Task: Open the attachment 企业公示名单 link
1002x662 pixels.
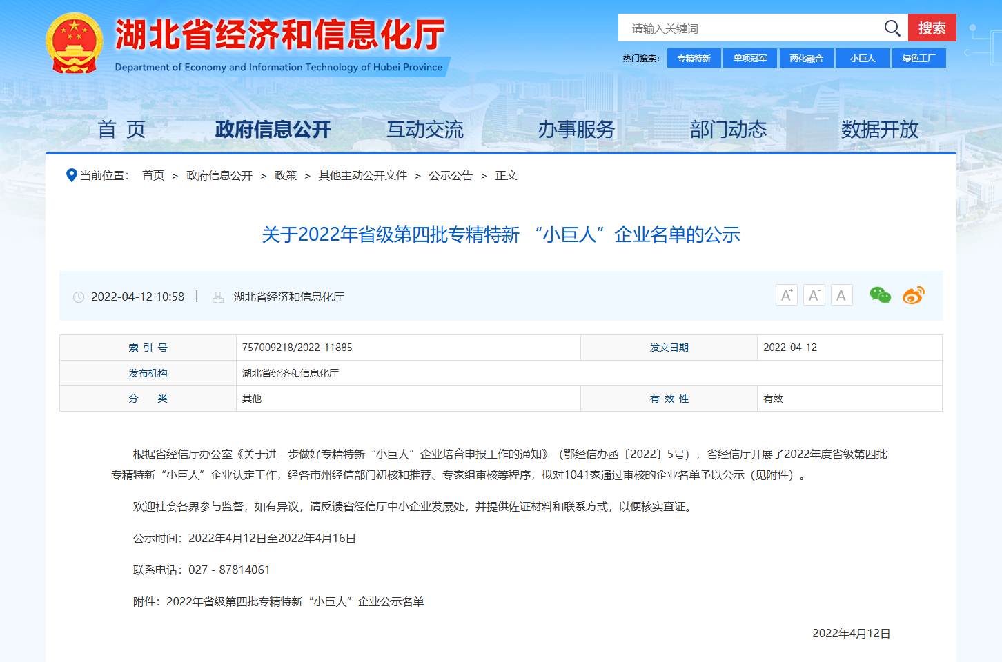Action: 295,602
